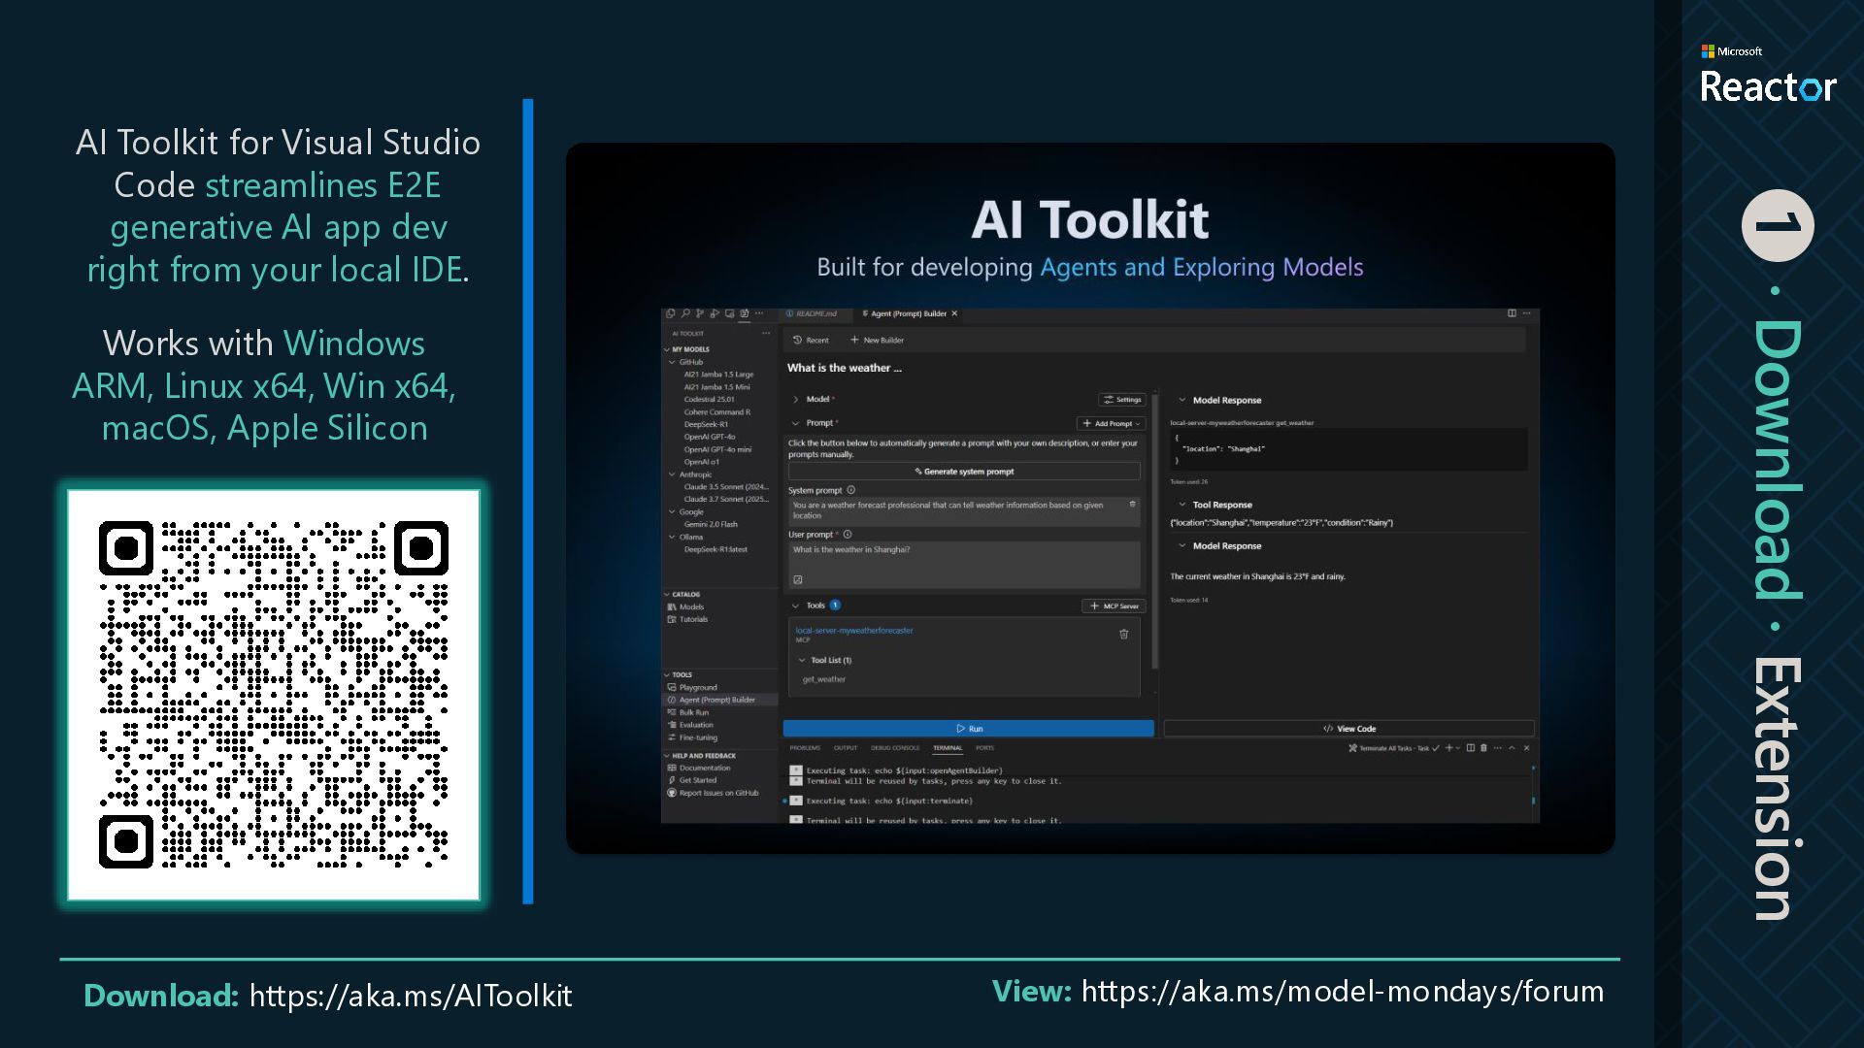Viewport: 1864px width, 1048px height.
Task: Open the local-server-myweatherforecaster link
Action: (854, 631)
